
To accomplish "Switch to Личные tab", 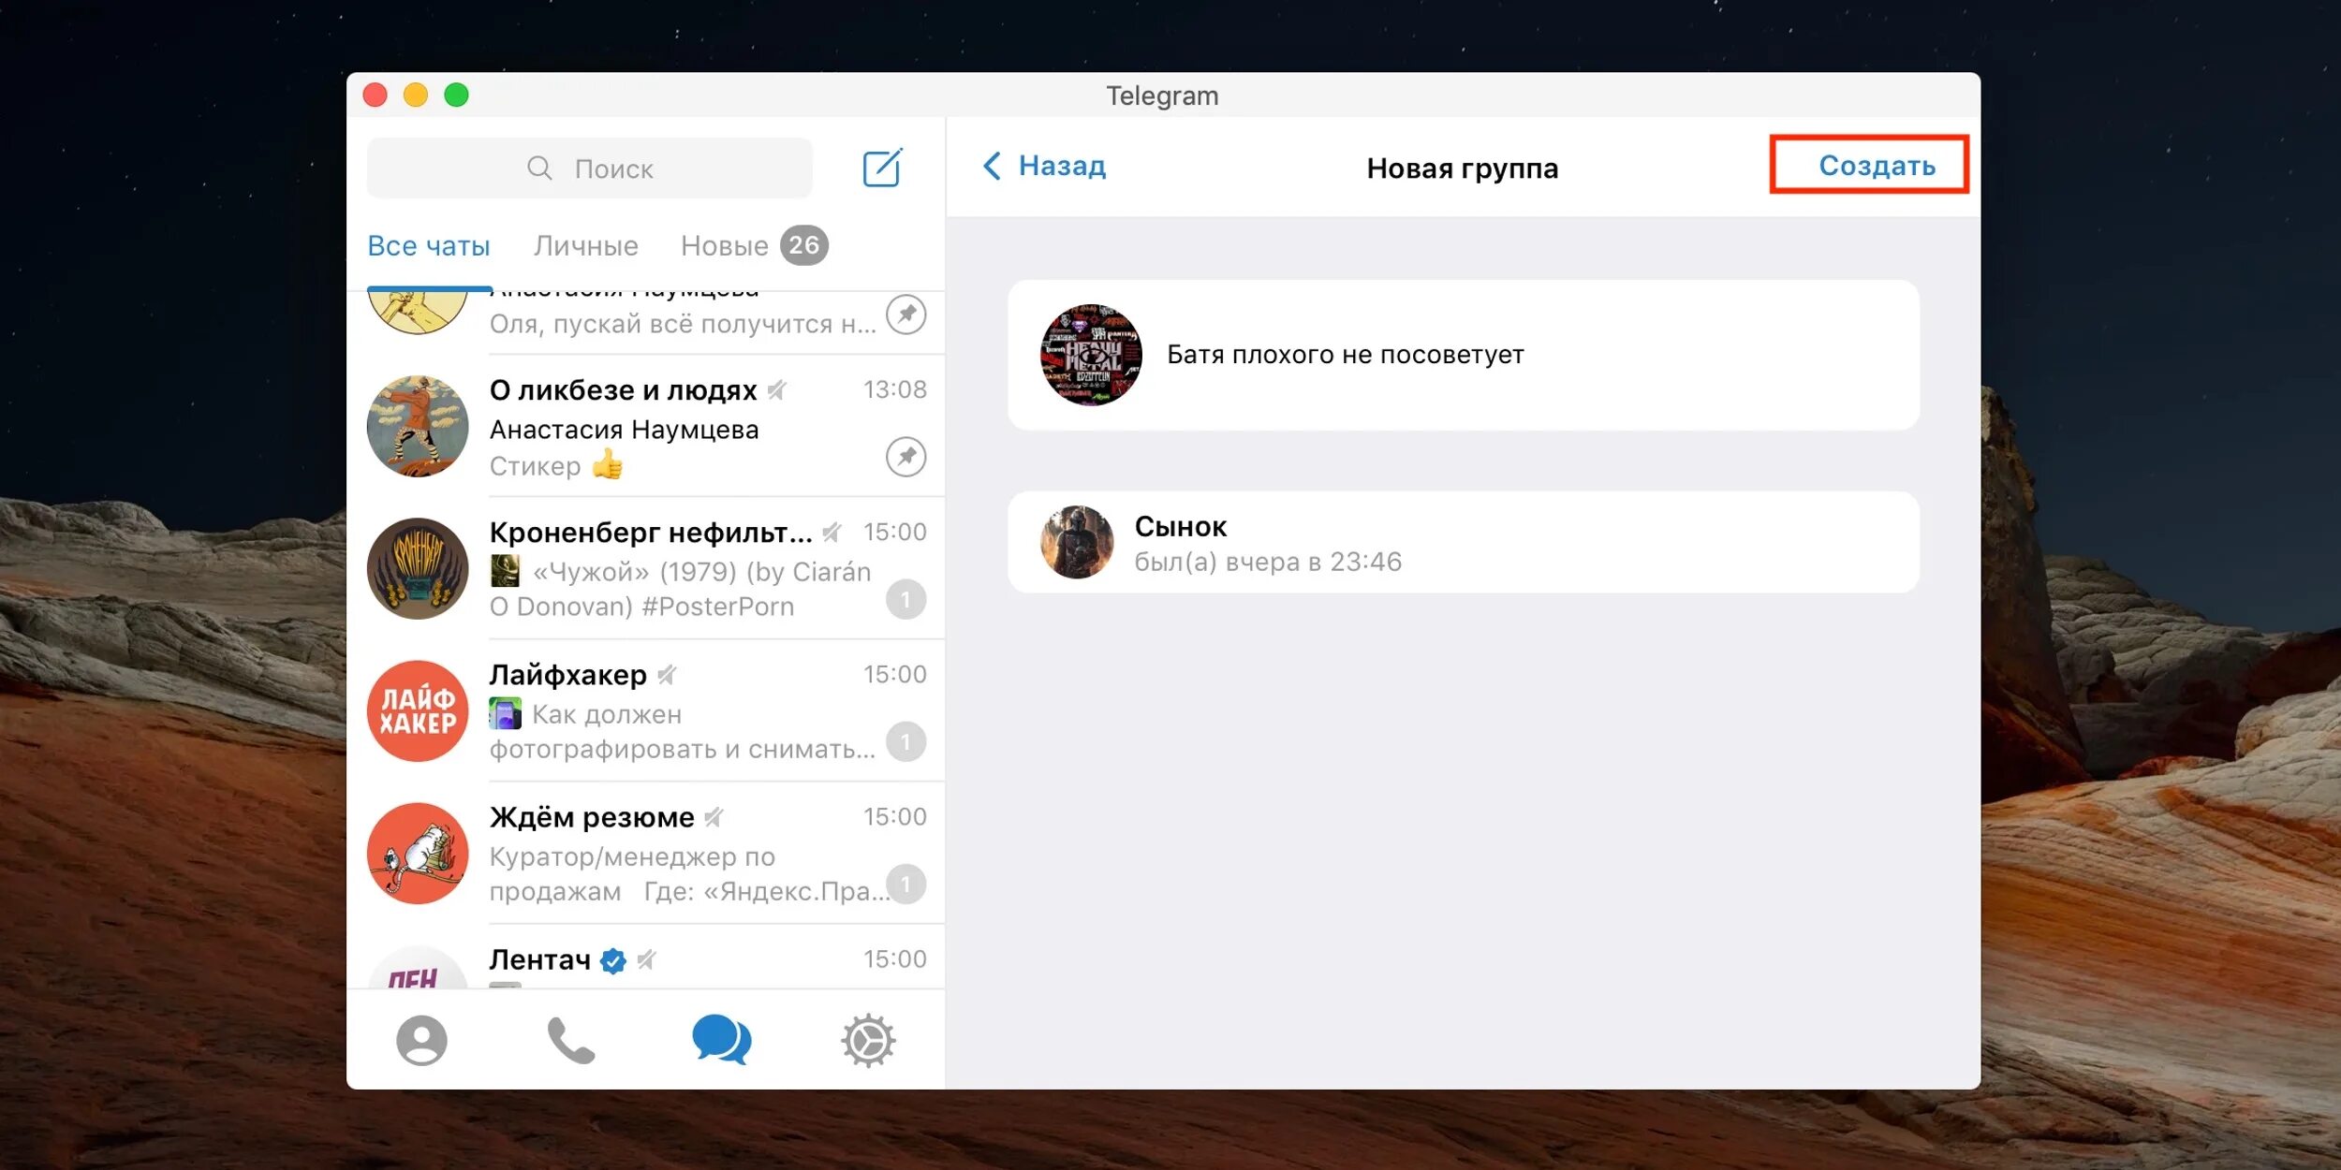I will (x=586, y=246).
